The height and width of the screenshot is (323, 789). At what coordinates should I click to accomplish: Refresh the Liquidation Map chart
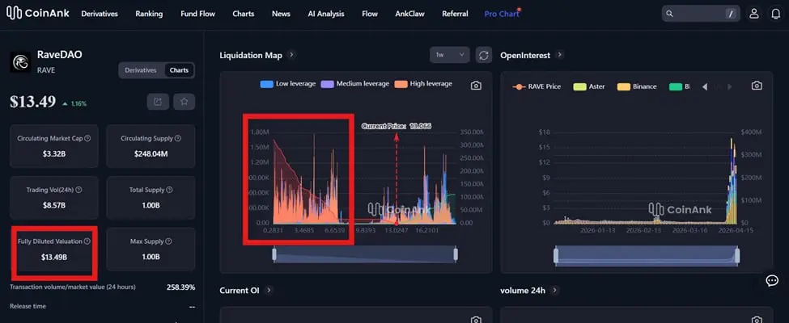pyautogui.click(x=484, y=55)
